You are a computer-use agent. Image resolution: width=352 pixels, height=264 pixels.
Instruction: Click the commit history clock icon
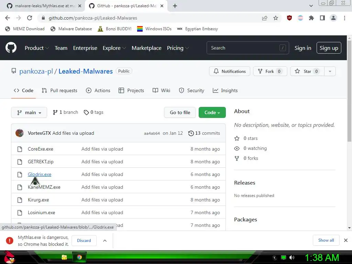click(x=191, y=133)
